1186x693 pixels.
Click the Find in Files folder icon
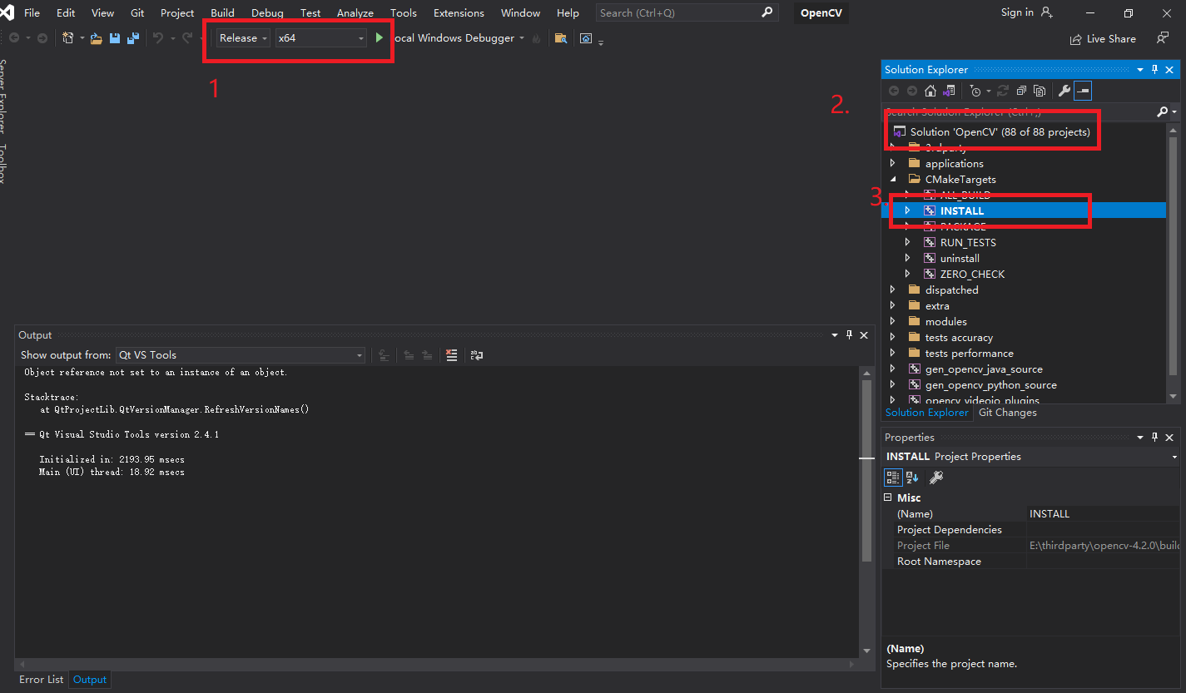click(561, 38)
